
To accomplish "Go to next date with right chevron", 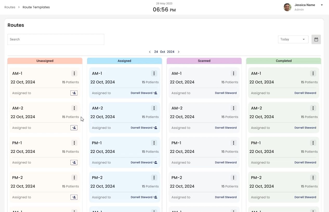I will (x=179, y=52).
